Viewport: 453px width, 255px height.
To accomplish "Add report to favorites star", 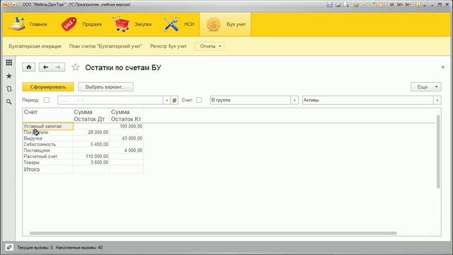I will (x=76, y=67).
